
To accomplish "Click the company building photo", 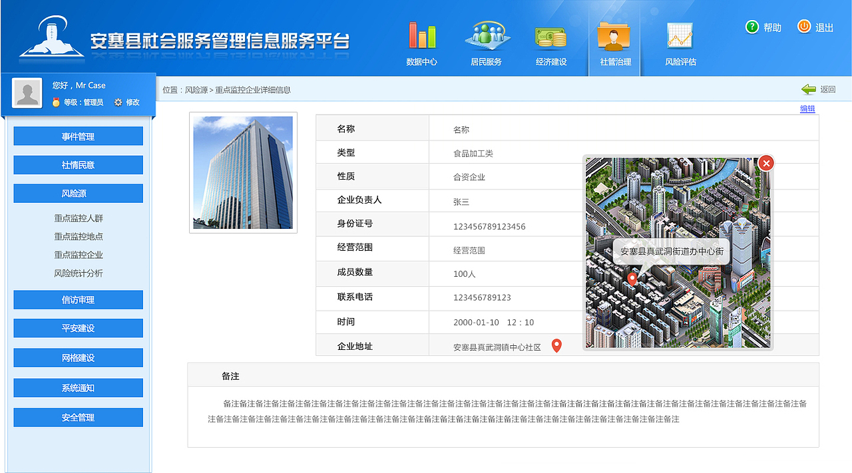I will point(243,173).
